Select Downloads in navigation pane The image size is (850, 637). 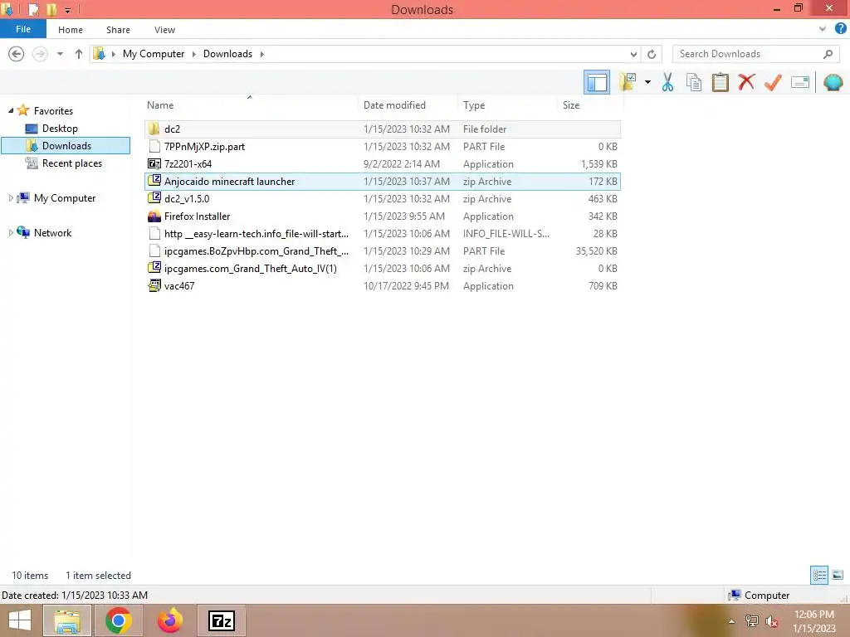(66, 146)
